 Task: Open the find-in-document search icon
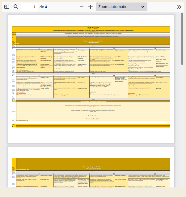(x=16, y=7)
